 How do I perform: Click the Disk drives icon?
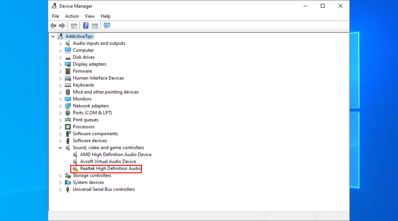click(68, 57)
